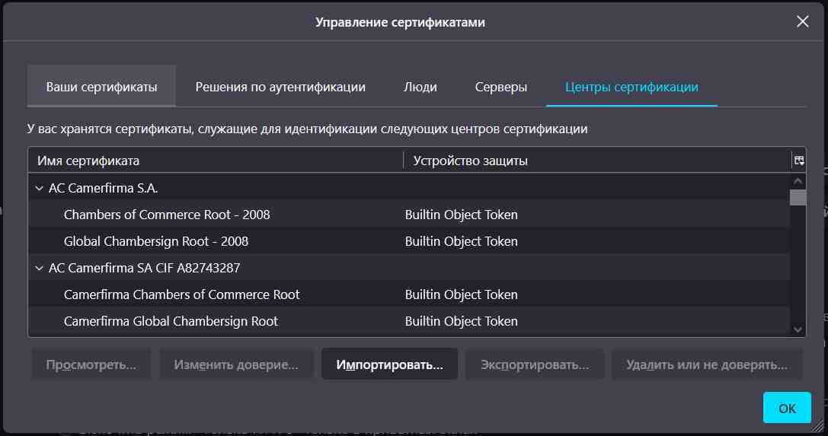
Task: Select Global Chambersign Root - 2008 certificate
Action: point(409,241)
